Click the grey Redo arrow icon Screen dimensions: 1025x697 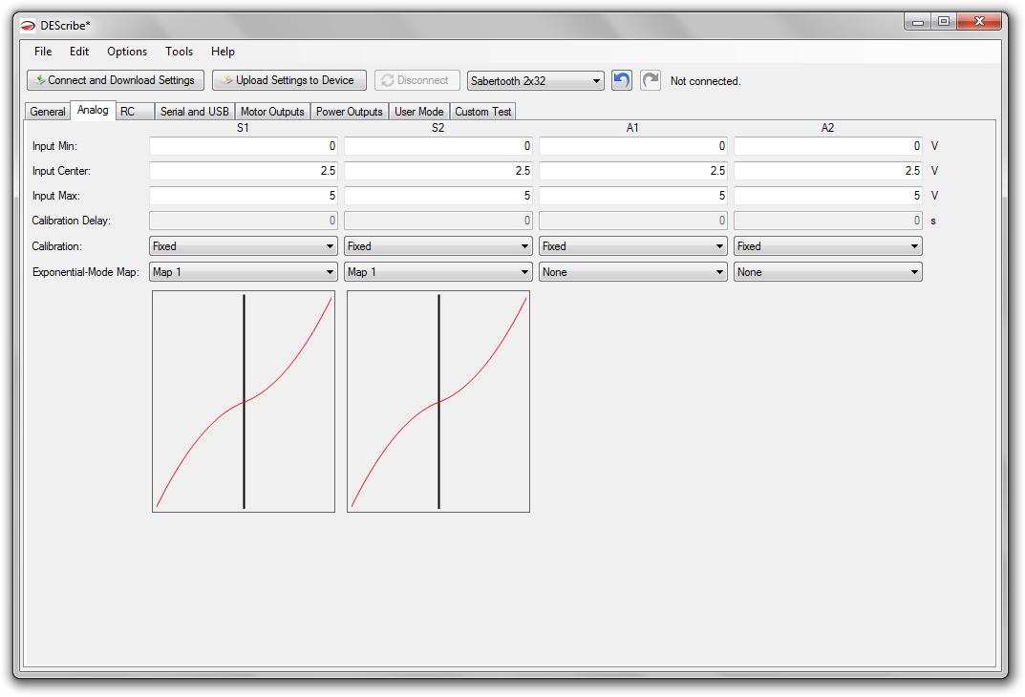[651, 80]
